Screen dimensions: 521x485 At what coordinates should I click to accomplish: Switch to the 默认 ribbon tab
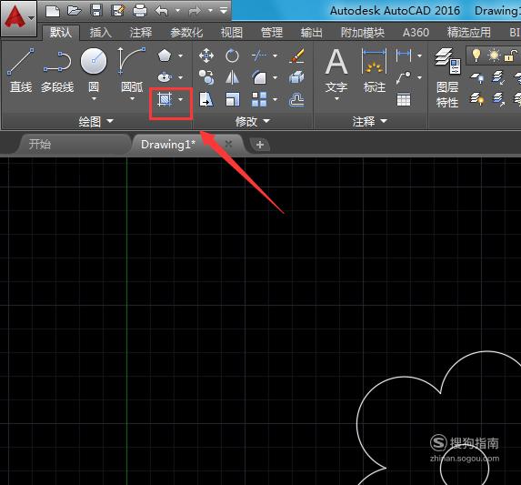(x=61, y=33)
